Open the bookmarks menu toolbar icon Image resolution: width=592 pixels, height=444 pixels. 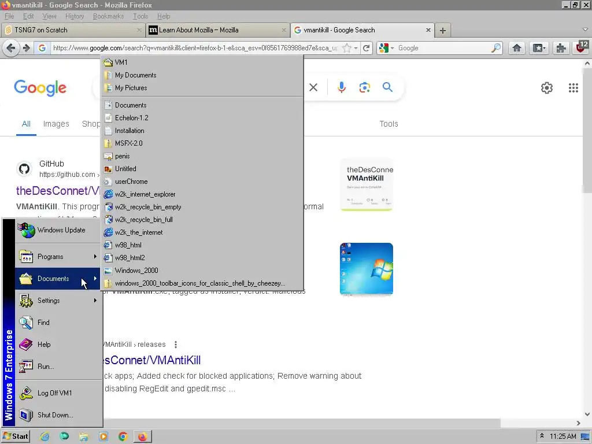[x=539, y=48]
